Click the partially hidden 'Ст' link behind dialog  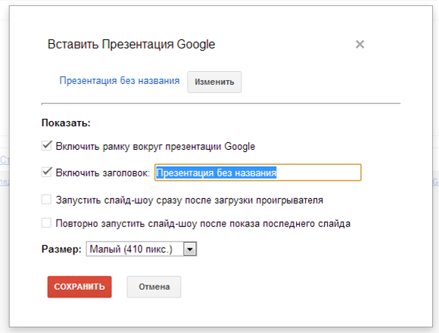pos(5,160)
